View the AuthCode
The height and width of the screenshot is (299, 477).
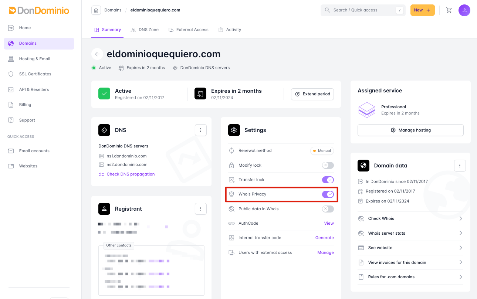(x=329, y=223)
